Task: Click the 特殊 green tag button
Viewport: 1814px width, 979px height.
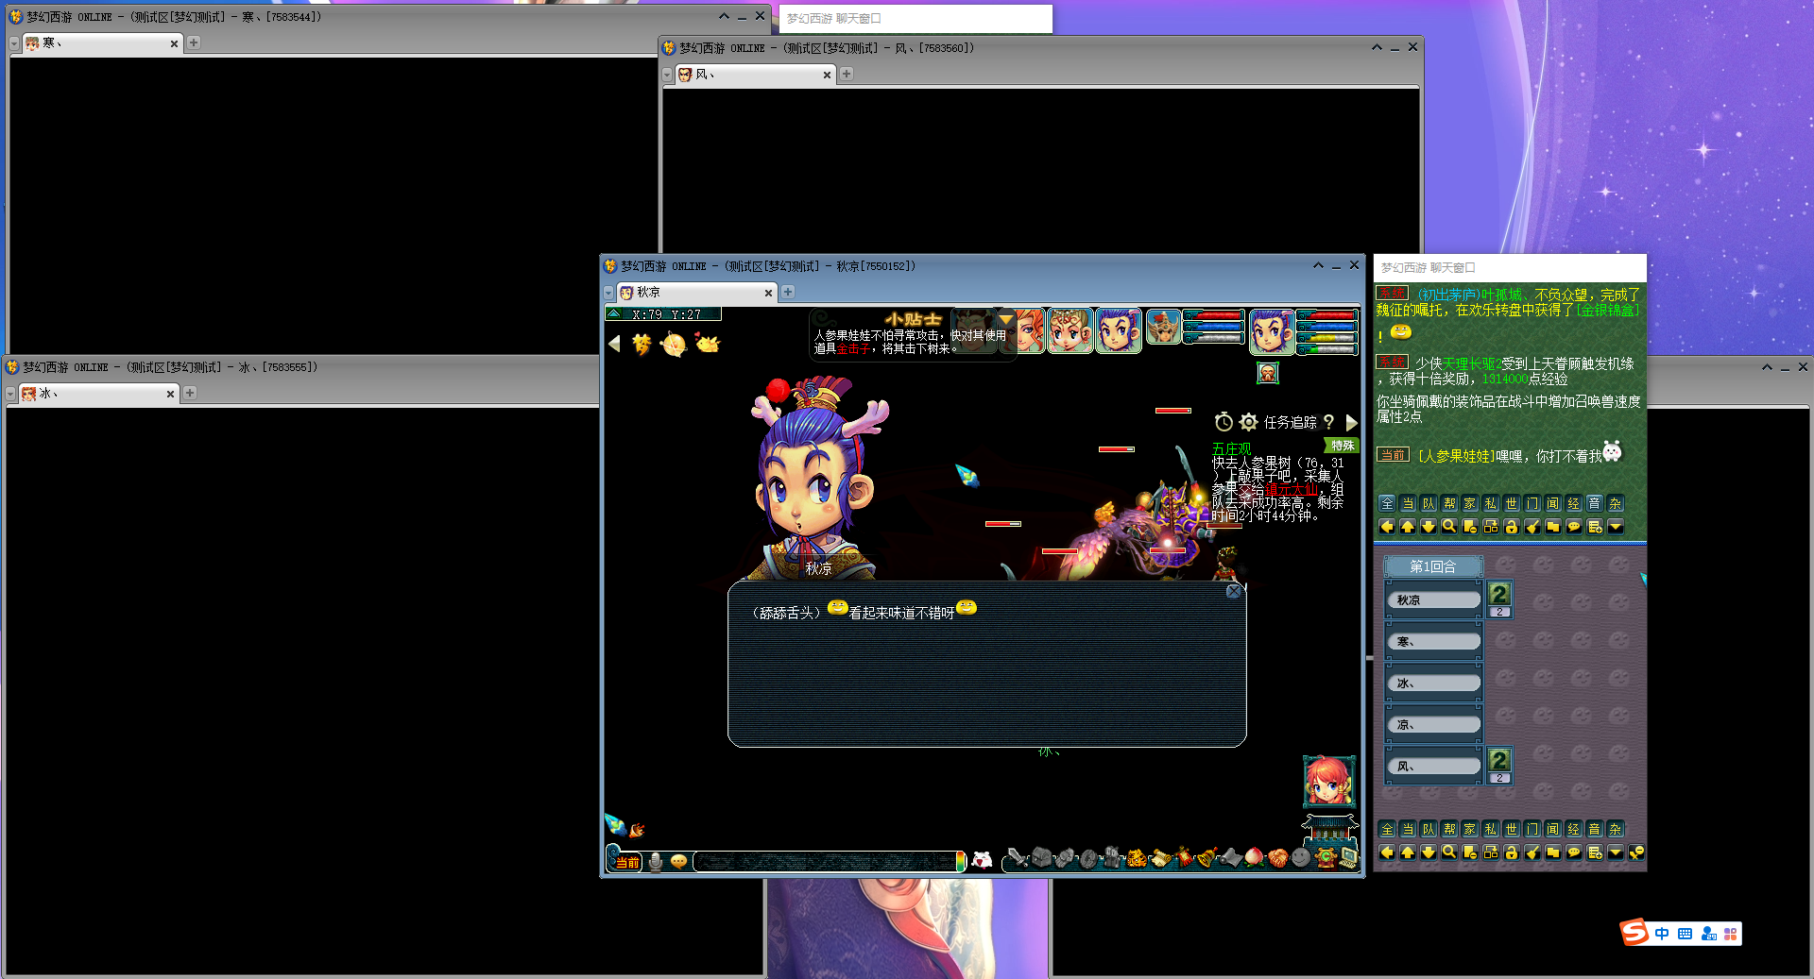Action: [x=1343, y=446]
